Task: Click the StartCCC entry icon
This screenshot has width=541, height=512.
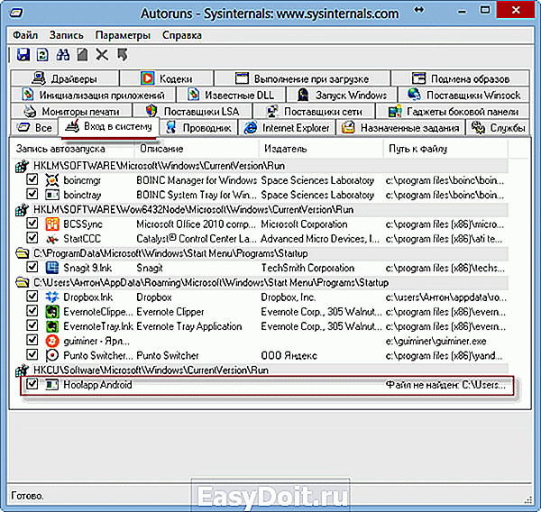Action: click(52, 239)
